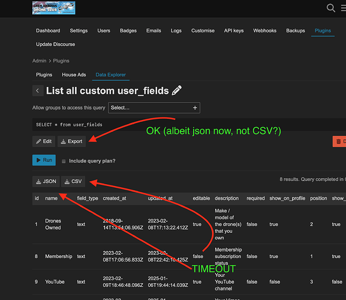Click the name column header
Image resolution: width=346 pixels, height=300 pixels.
(52, 198)
